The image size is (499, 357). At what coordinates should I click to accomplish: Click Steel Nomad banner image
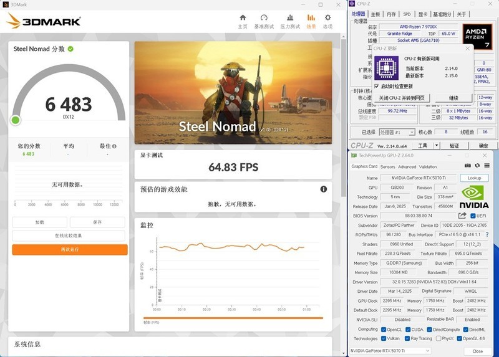pos(233,92)
